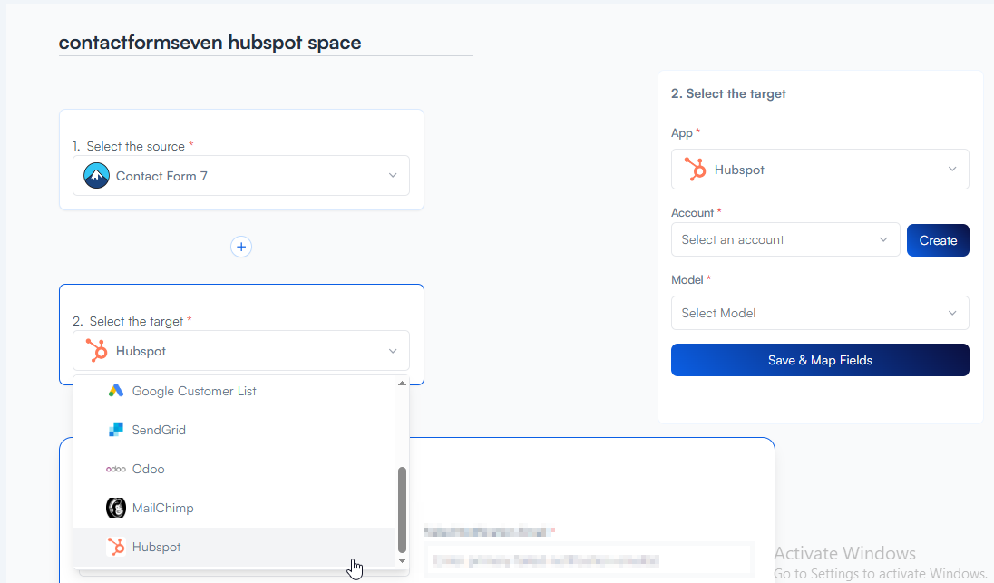994x583 pixels.
Task: Click the Hubspot logo in App field
Action: pyautogui.click(x=695, y=170)
